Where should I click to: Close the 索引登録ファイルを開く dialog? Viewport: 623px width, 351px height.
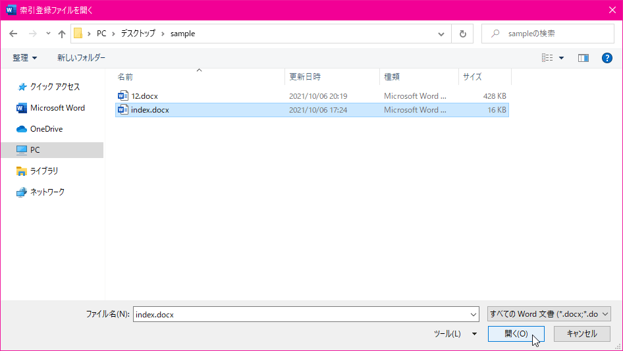coord(612,11)
